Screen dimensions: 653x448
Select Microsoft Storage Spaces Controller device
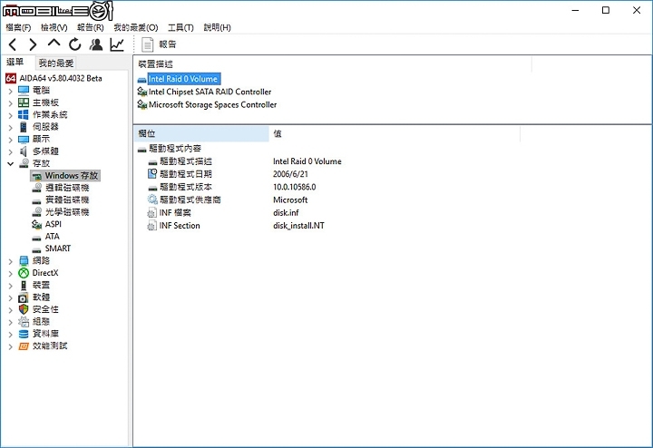[x=212, y=104]
